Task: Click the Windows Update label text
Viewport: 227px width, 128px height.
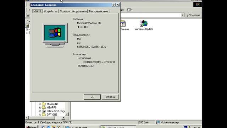Action: pos(144,29)
